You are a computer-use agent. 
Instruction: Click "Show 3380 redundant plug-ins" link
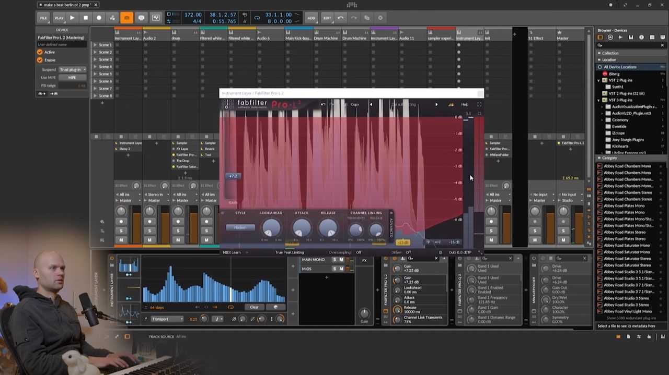631,318
